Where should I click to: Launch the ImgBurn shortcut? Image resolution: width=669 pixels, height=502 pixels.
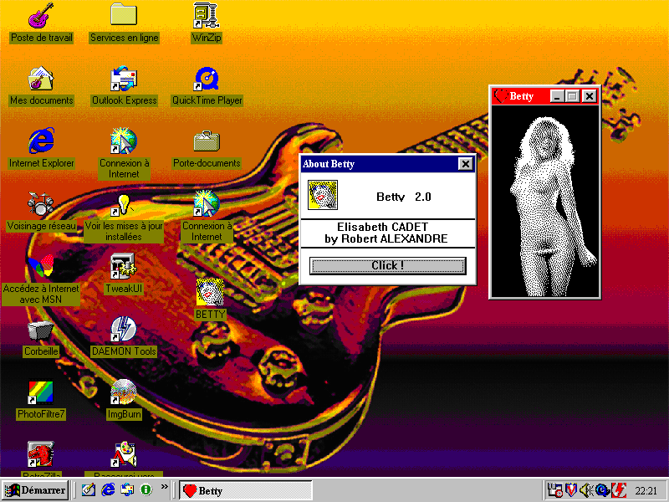124,392
